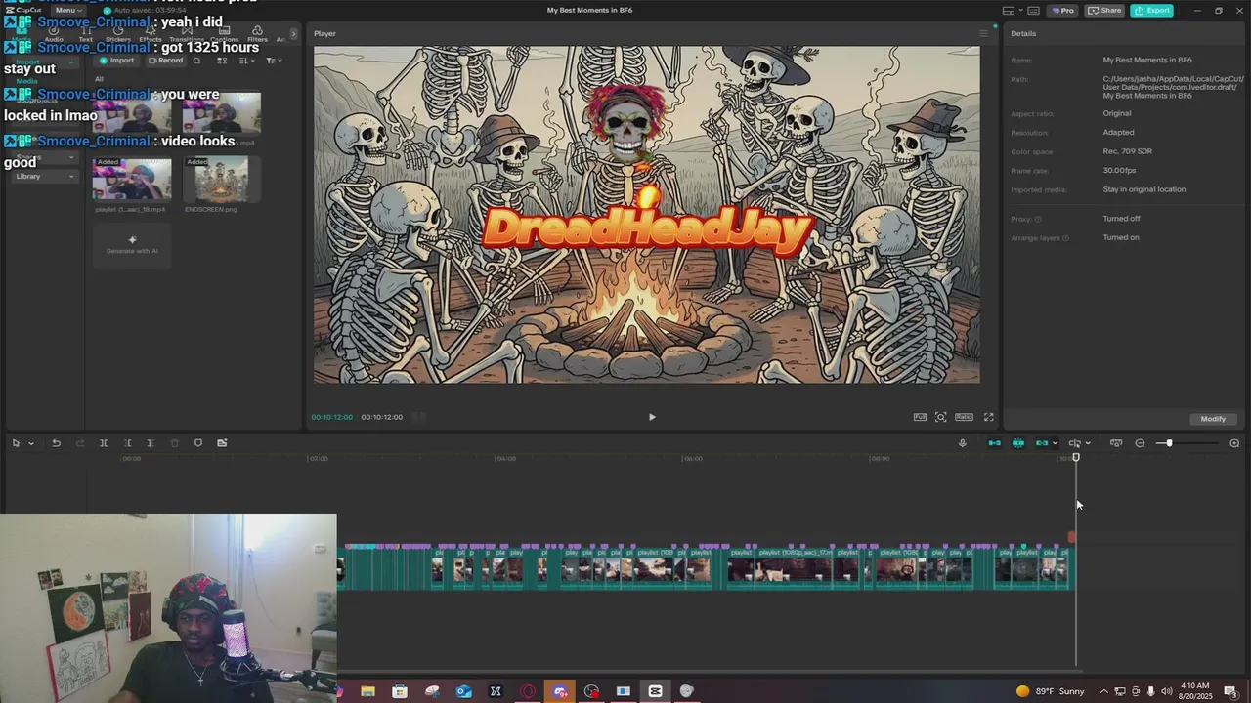Click the 89°F Sunny weather widget
Image resolution: width=1251 pixels, height=703 pixels.
pos(1051,691)
